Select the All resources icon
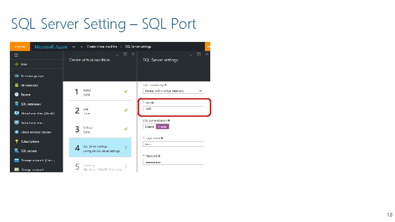Image resolution: width=395 pixels, height=222 pixels. [16, 85]
